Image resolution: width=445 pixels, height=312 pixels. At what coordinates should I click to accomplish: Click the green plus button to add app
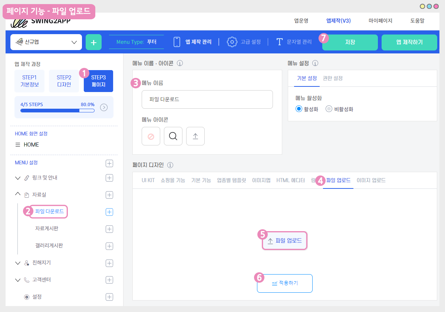pos(93,42)
